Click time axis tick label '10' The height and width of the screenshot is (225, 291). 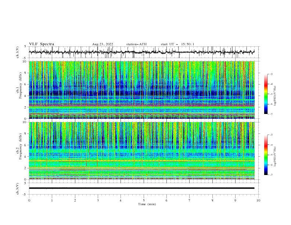point(258,200)
